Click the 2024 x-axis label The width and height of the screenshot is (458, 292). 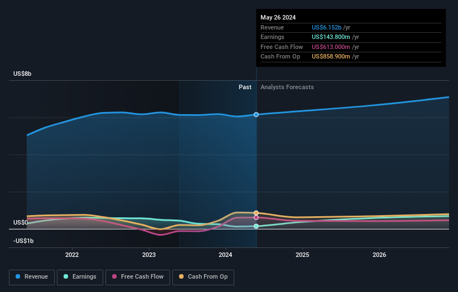click(225, 255)
